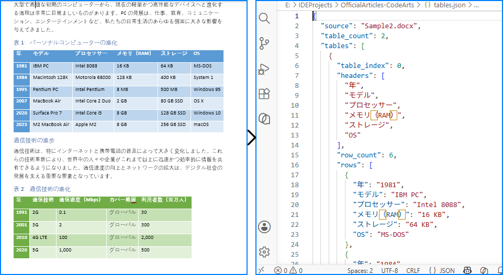Image resolution: width=503 pixels, height=275 pixels.
Task: Click the "row_count" key in the editor
Action: (x=359, y=155)
